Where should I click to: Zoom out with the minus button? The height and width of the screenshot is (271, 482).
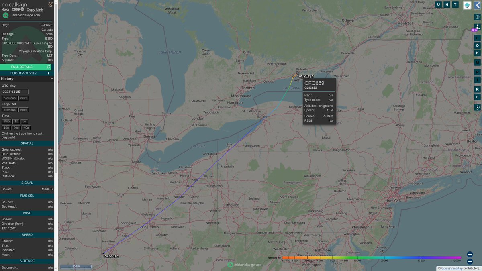coord(470,261)
